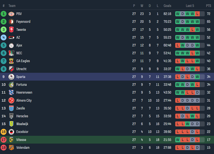Click the PSV club crest icon
The width and height of the screenshot is (214, 154).
[x=11, y=14]
